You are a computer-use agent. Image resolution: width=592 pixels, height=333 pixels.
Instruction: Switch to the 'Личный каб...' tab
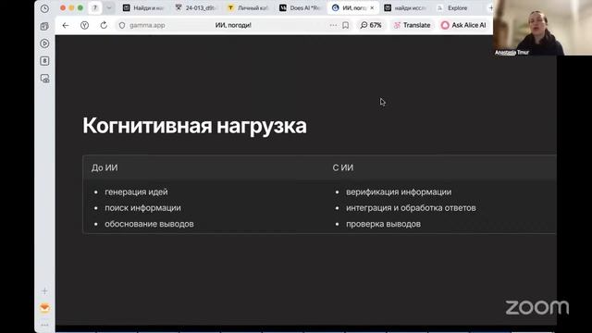point(248,8)
